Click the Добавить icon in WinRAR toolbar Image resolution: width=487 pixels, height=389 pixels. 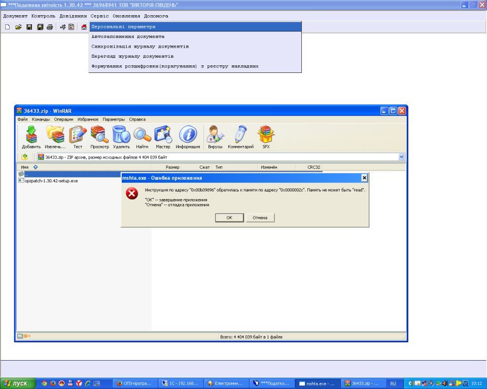pos(31,137)
